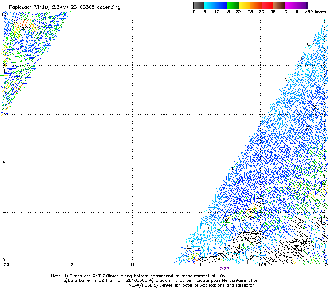Click the '0' latitude axis label
Viewport: 328px width, 288px height.
point(4,260)
